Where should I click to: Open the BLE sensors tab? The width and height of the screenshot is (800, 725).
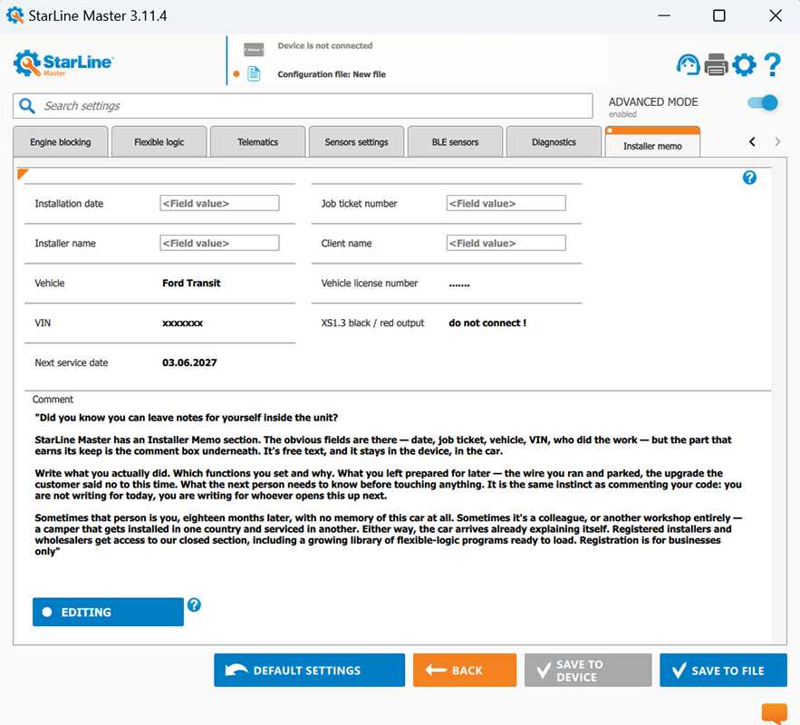(x=455, y=142)
